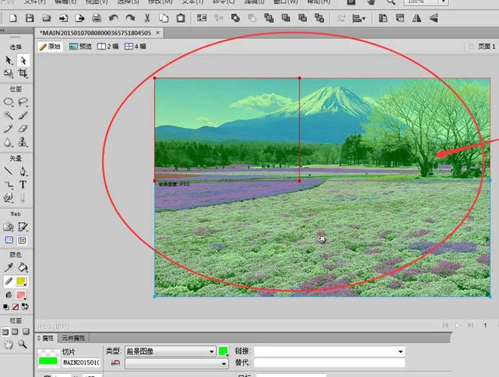Click the Cut scissors icon
The height and width of the screenshot is (377, 499).
(147, 18)
